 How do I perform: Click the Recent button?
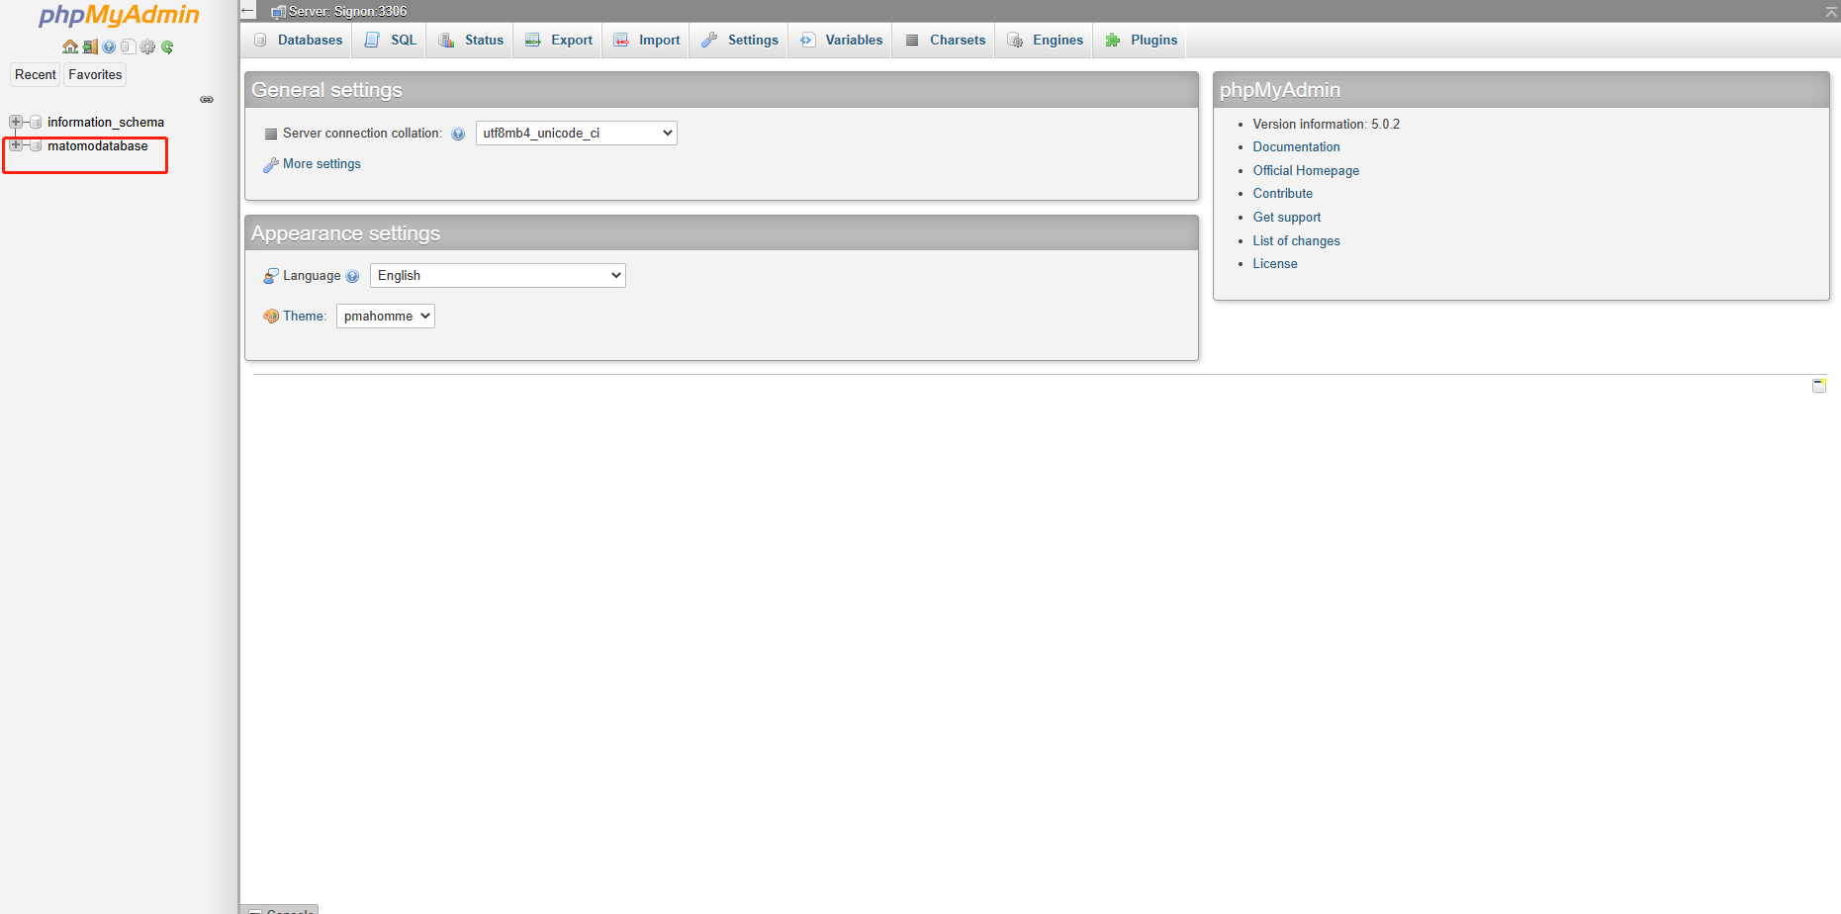click(36, 74)
